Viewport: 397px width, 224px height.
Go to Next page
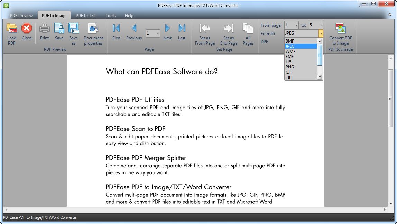[x=167, y=28]
